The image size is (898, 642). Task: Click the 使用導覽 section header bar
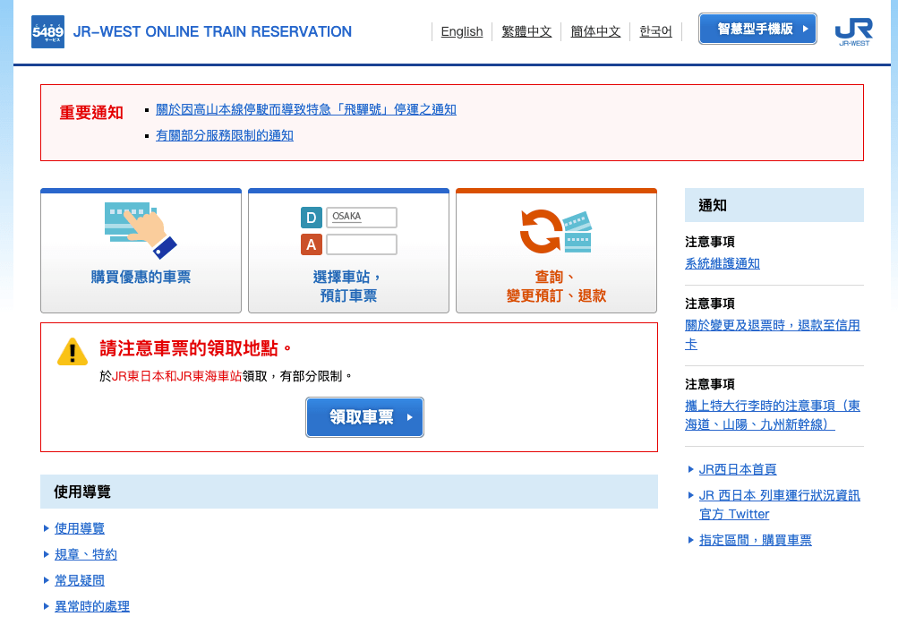(x=349, y=492)
